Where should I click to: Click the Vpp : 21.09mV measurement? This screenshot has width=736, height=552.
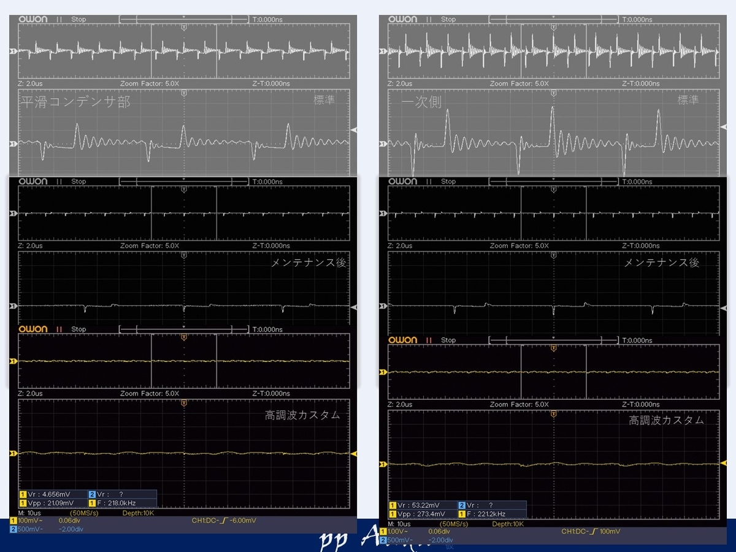(50, 503)
